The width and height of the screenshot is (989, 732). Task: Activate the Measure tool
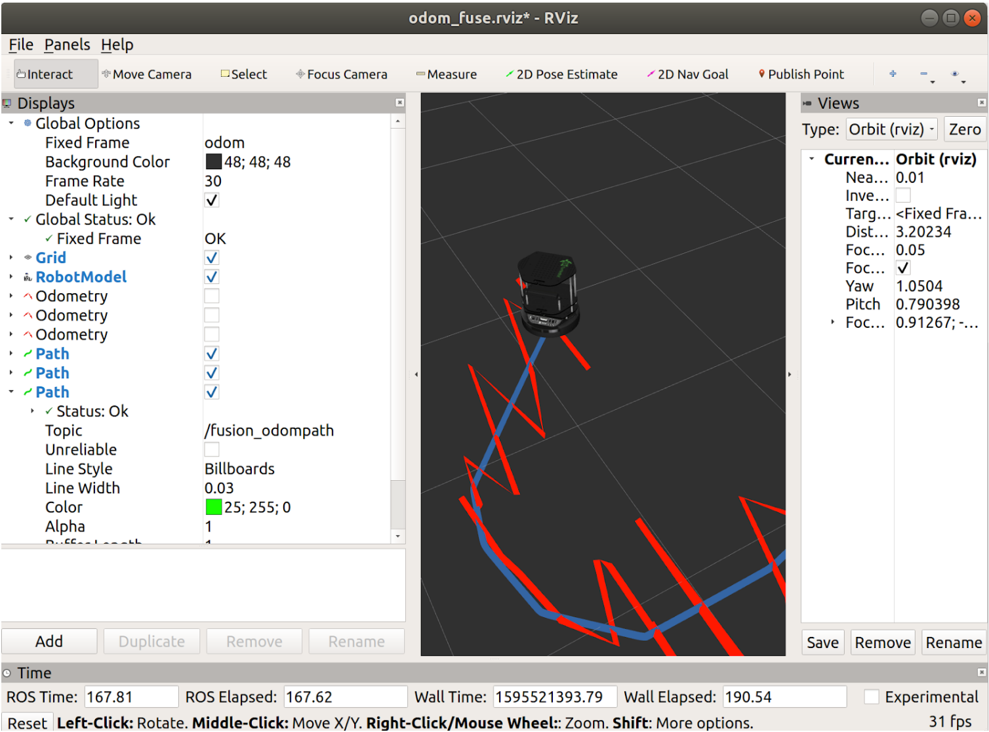(x=447, y=73)
